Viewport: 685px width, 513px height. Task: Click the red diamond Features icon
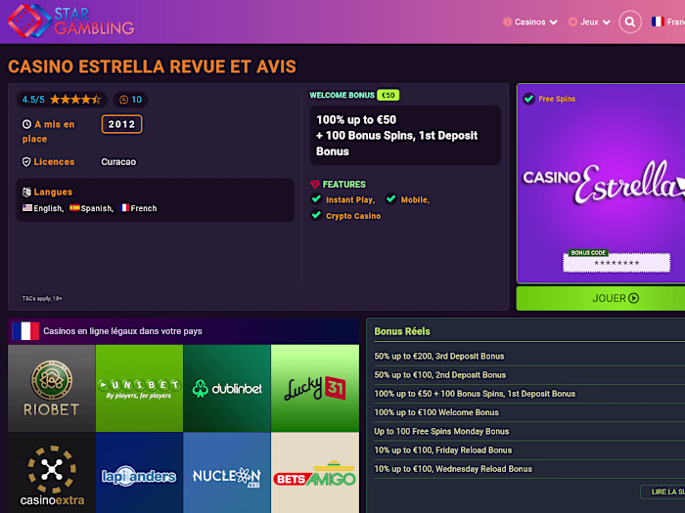click(315, 185)
